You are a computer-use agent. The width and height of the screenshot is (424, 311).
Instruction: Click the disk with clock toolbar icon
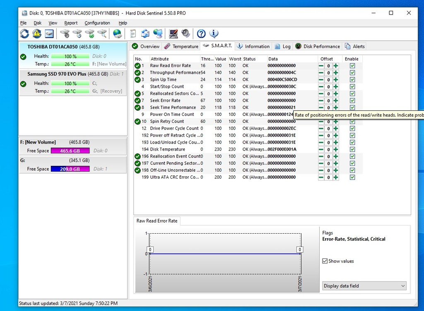coord(77,34)
